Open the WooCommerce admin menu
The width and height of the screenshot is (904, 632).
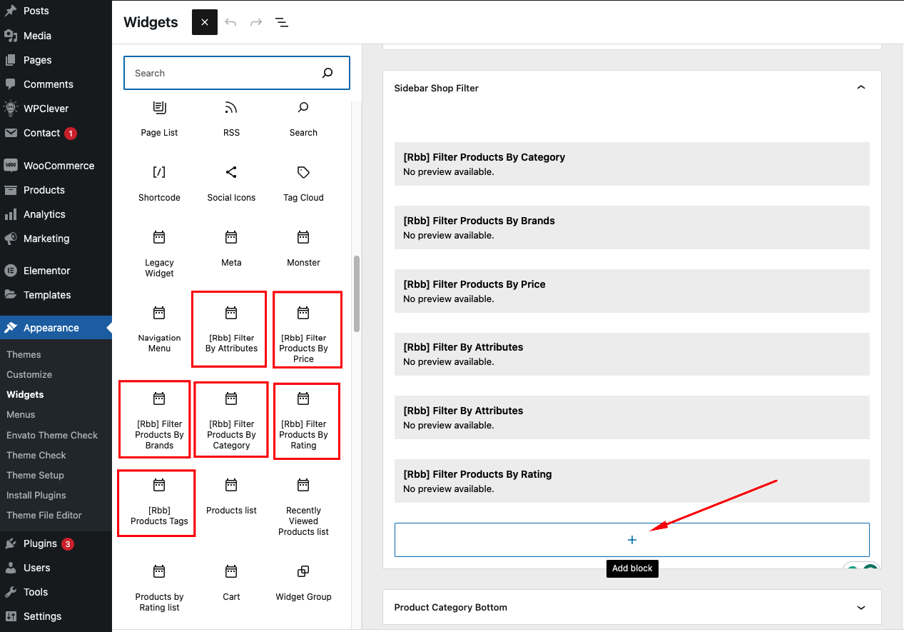pyautogui.click(x=59, y=166)
